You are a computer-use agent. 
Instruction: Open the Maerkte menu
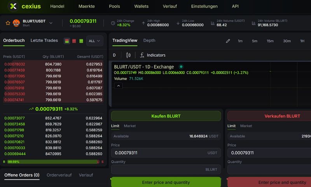coord(86,6)
